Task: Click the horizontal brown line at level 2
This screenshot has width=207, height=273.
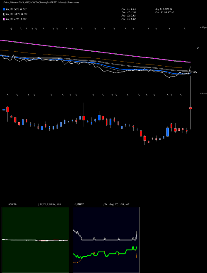Action: [x=103, y=47]
